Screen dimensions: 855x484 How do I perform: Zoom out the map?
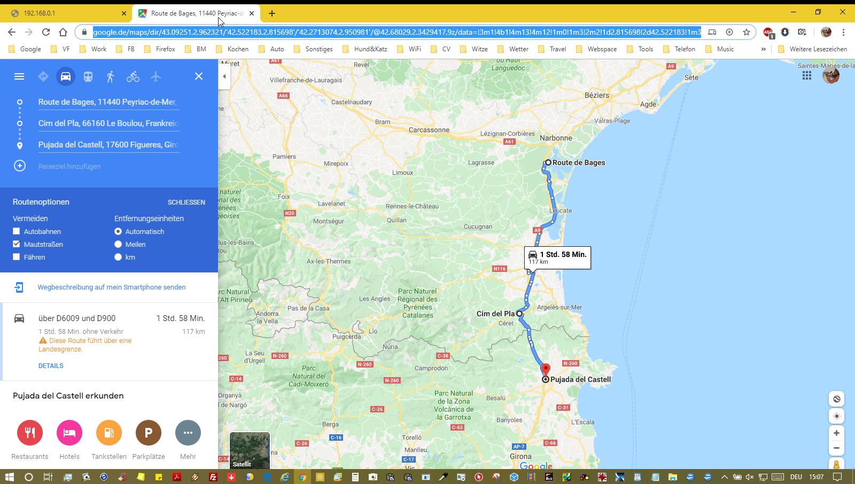tap(836, 448)
